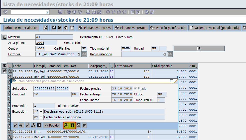Click Petición planificación toolbar button
246x140 pixels.
168,28
